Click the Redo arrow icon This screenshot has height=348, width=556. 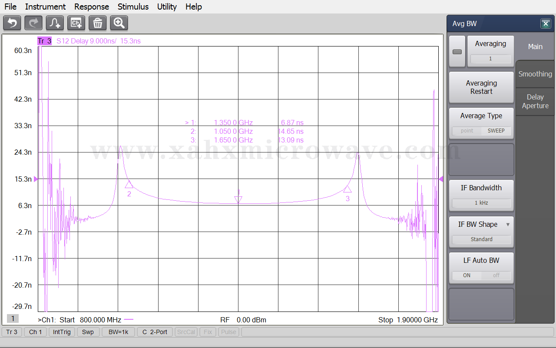click(x=33, y=23)
